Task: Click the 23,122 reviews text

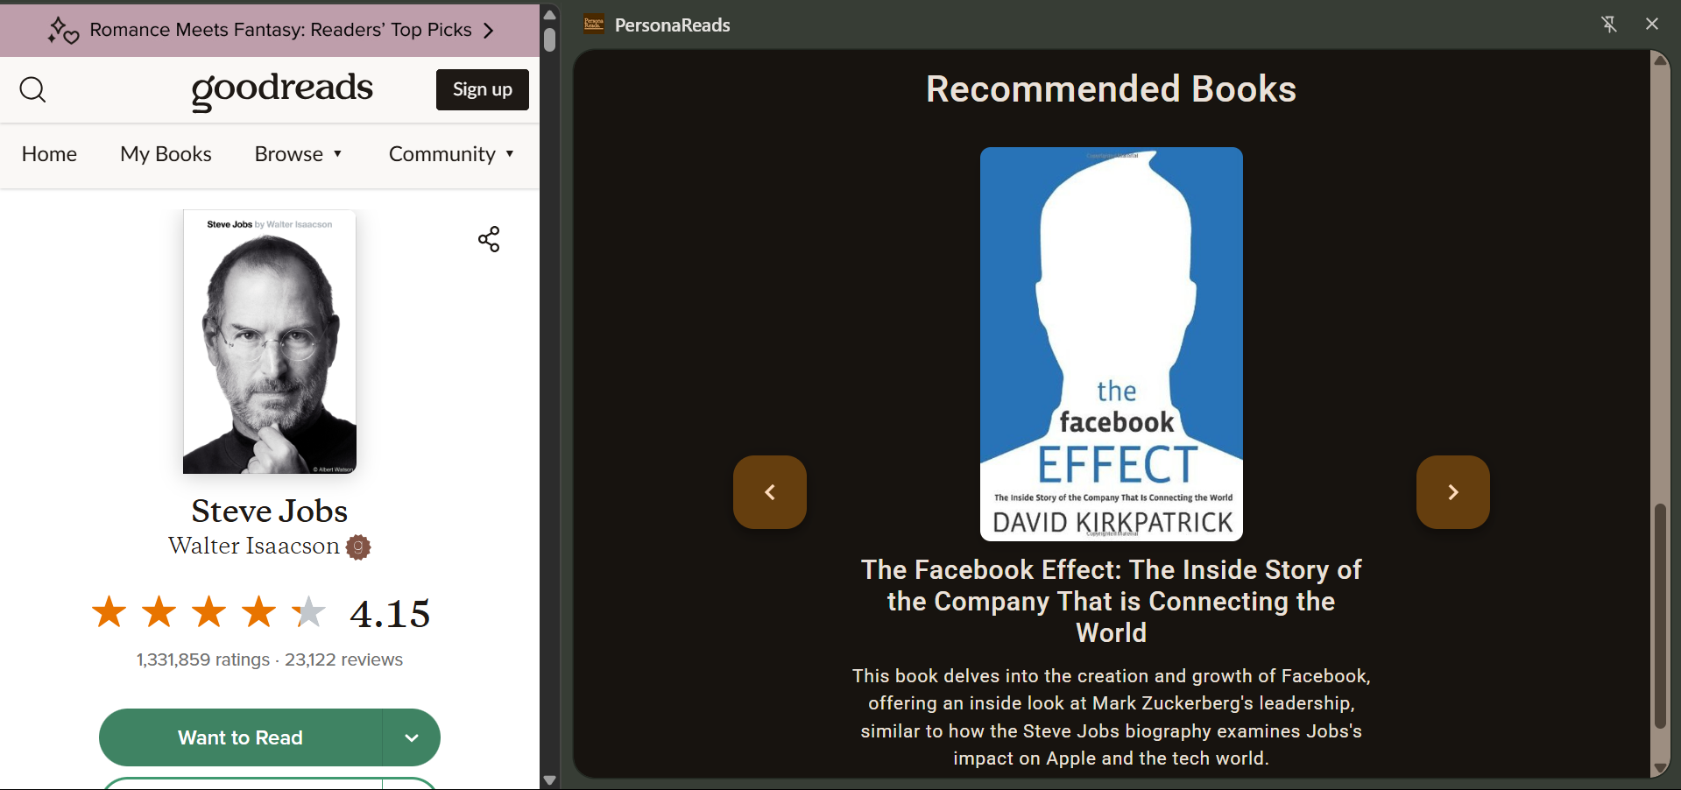Action: [343, 660]
